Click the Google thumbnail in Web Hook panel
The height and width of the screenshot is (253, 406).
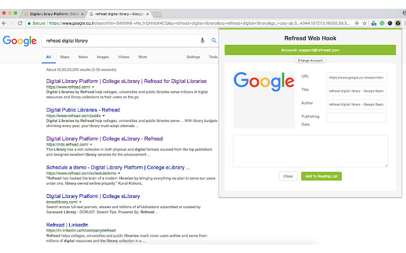pyautogui.click(x=264, y=100)
